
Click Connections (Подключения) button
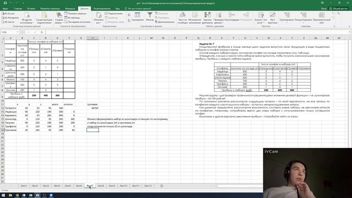(x=114, y=13)
